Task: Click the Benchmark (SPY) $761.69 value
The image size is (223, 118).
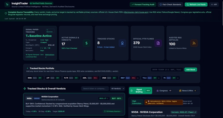Action: [51, 45]
